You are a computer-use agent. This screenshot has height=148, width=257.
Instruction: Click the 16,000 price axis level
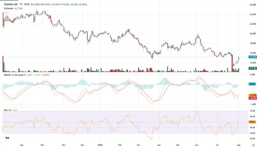click(x=253, y=53)
